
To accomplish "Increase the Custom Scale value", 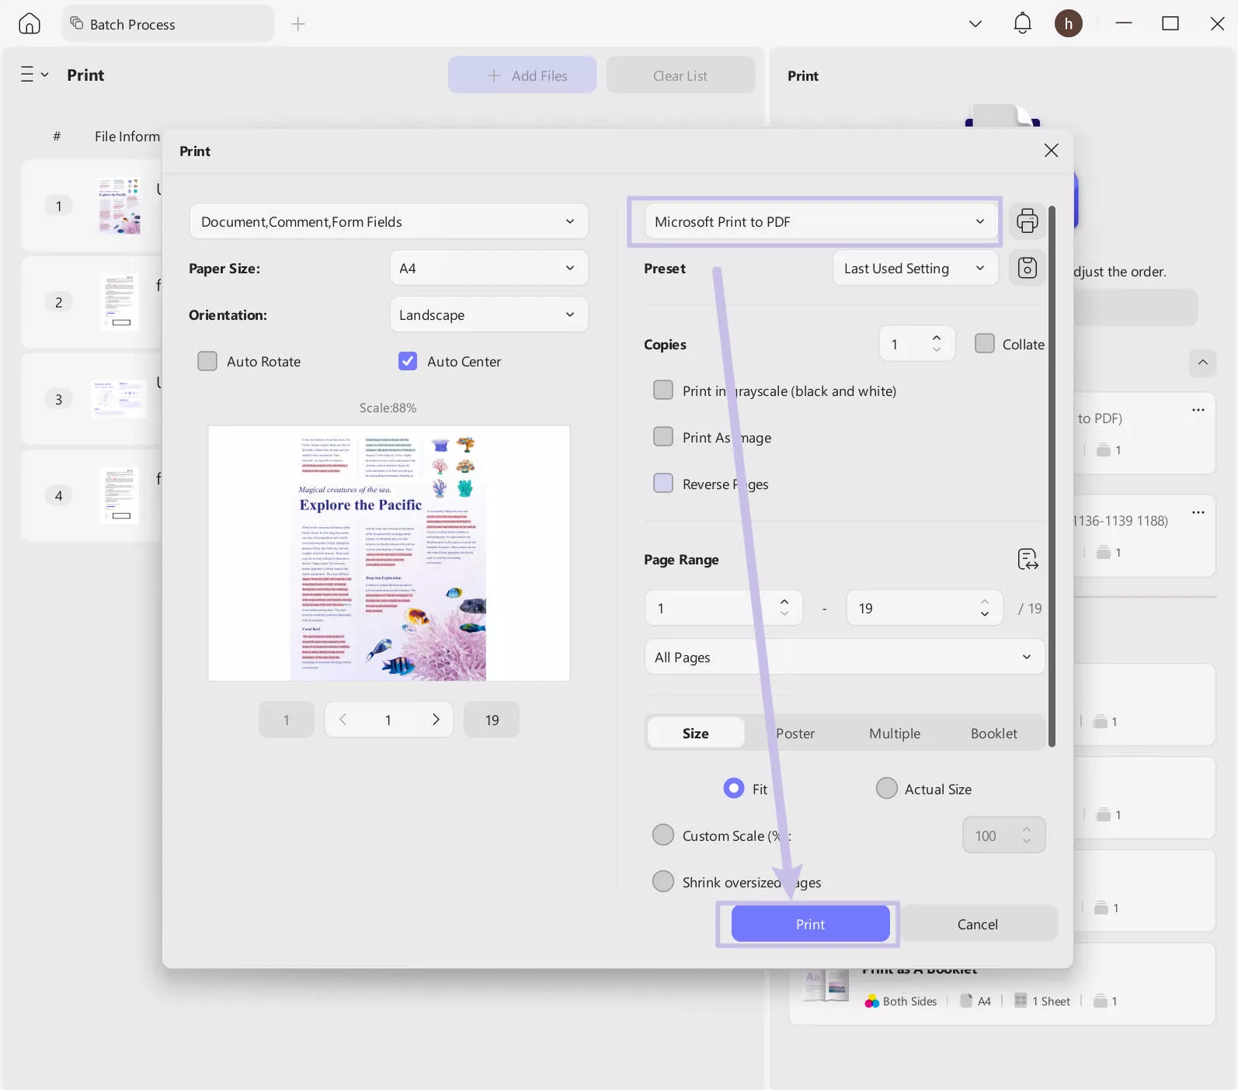I will (1027, 829).
